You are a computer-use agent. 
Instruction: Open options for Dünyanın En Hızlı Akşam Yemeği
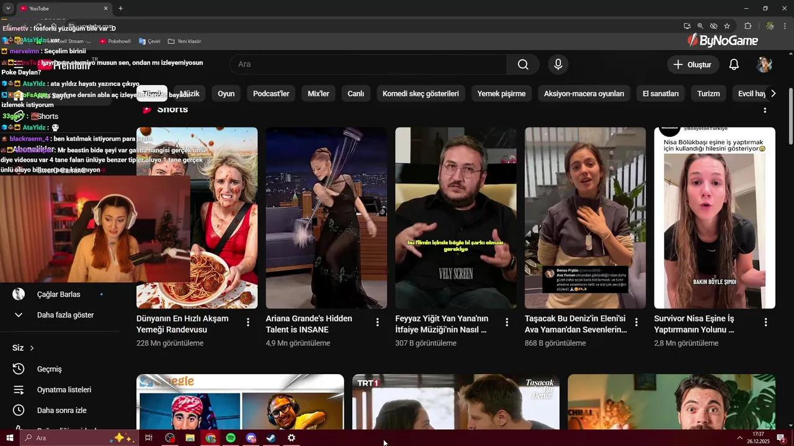248,322
